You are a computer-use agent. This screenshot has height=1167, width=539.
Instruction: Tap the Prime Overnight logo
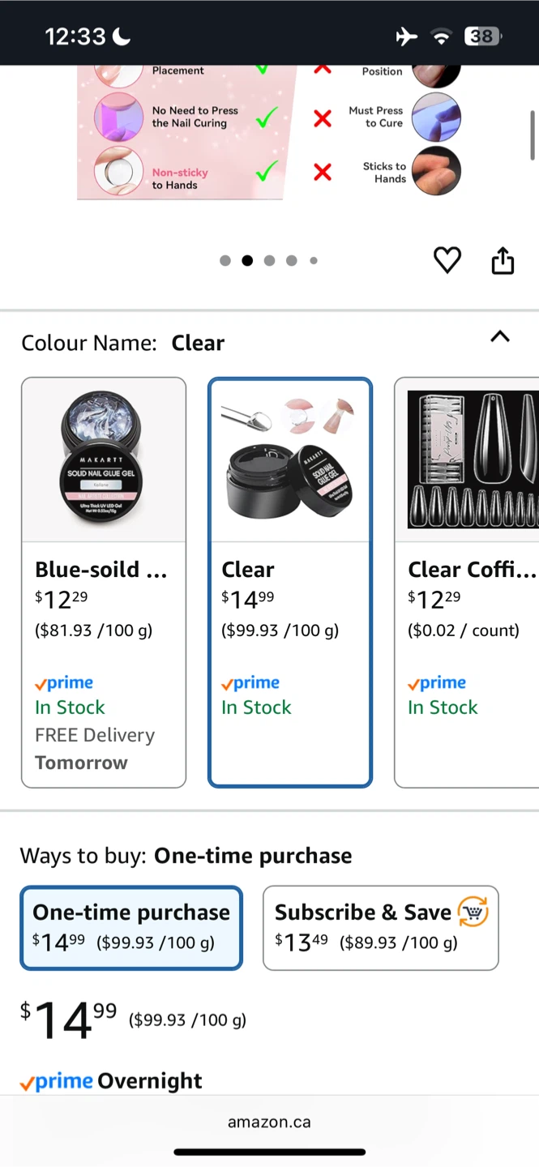[58, 1081]
